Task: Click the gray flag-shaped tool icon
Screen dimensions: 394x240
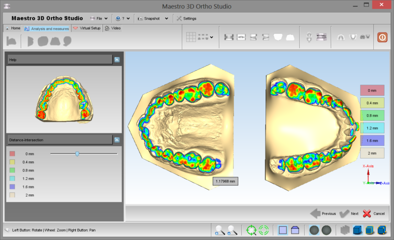Action: 11,41
